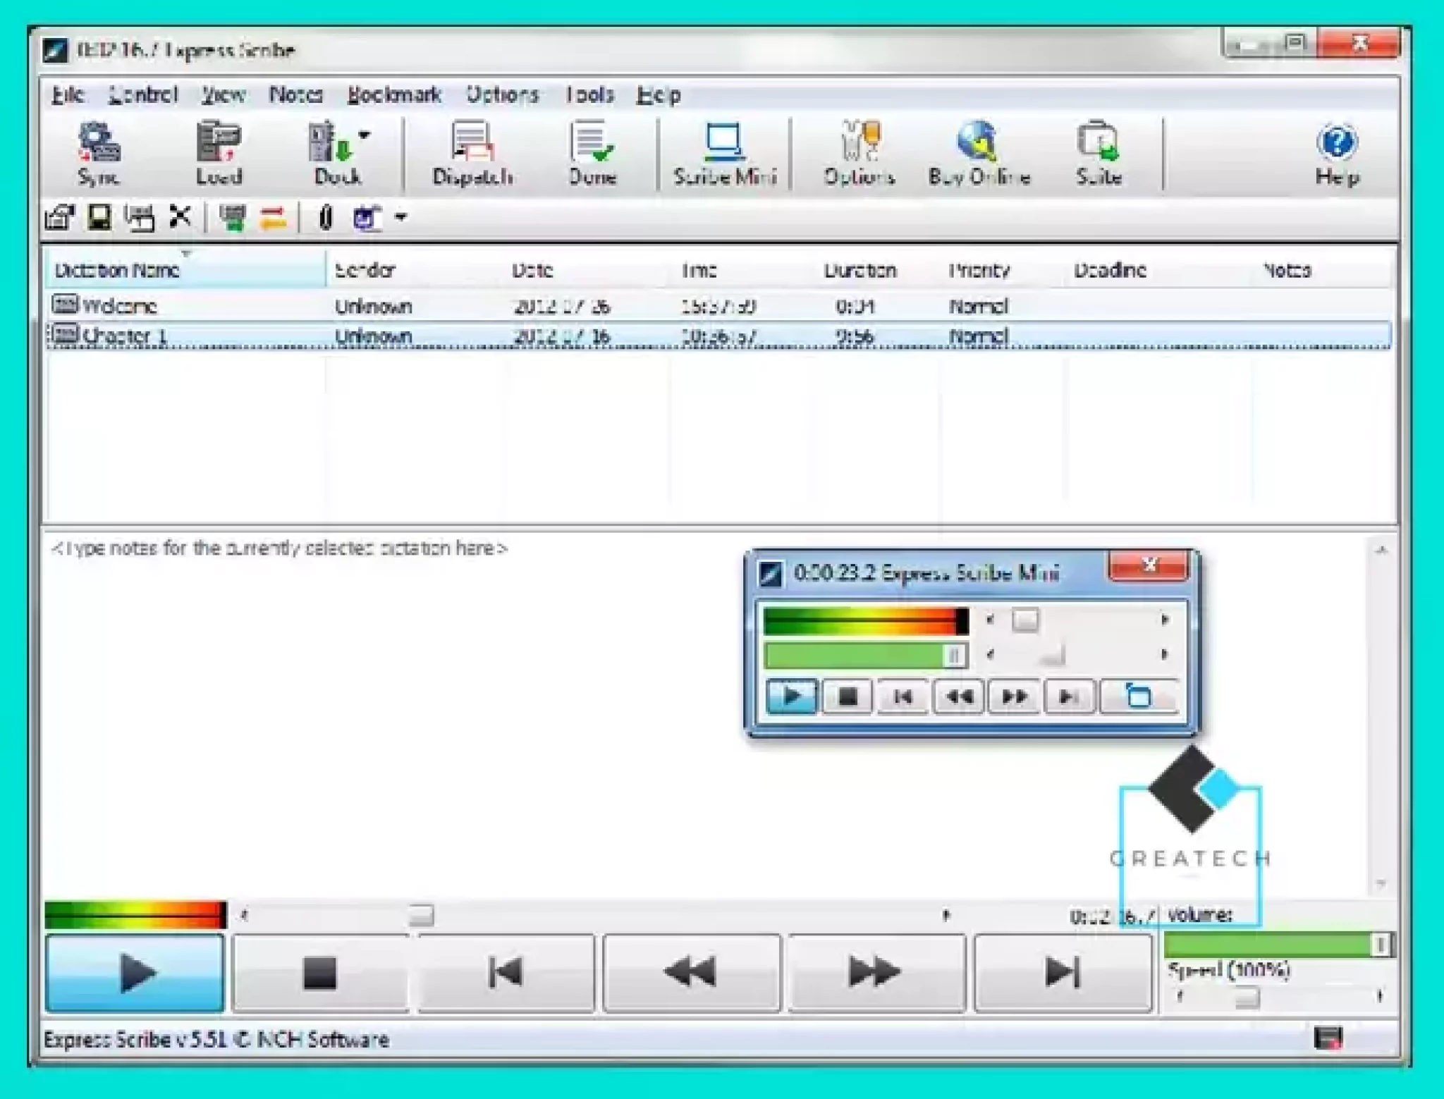This screenshot has width=1444, height=1099.
Task: Click the Scribe Mini volume bar
Action: [866, 656]
